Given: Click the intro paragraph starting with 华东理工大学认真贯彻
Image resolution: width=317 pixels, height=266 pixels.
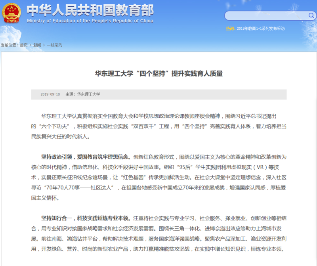Looking at the screenshot, I should 158,126.
